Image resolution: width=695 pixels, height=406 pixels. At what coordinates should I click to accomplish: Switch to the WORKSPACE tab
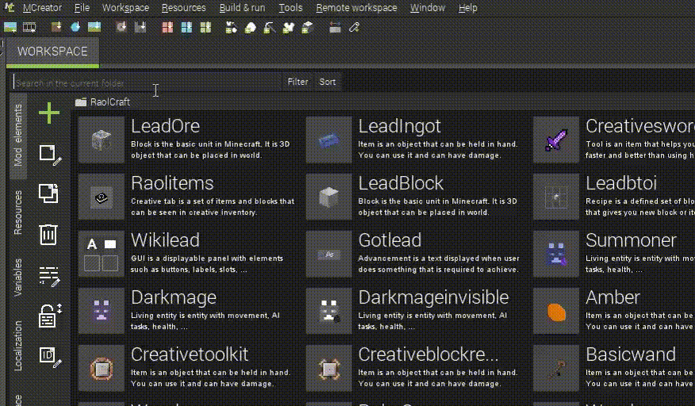[x=52, y=52]
